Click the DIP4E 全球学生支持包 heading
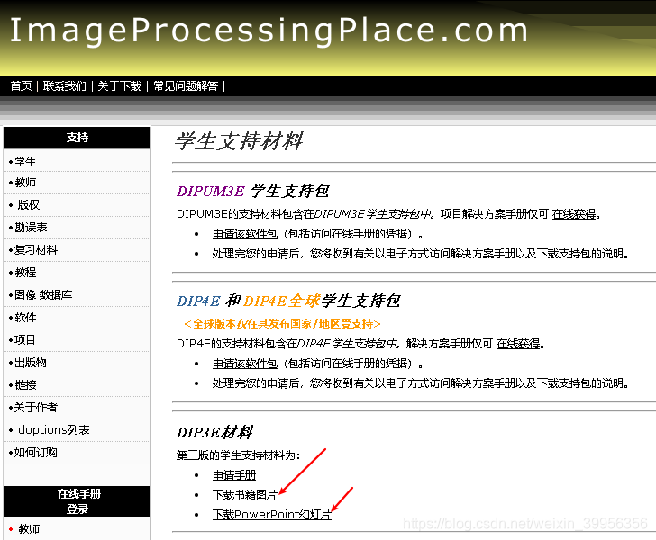The width and height of the screenshot is (656, 540). [x=288, y=301]
